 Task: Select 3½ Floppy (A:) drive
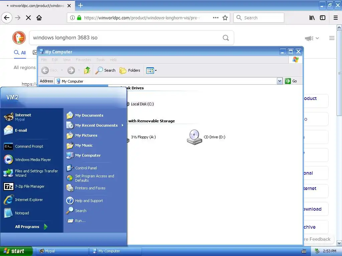(143, 137)
